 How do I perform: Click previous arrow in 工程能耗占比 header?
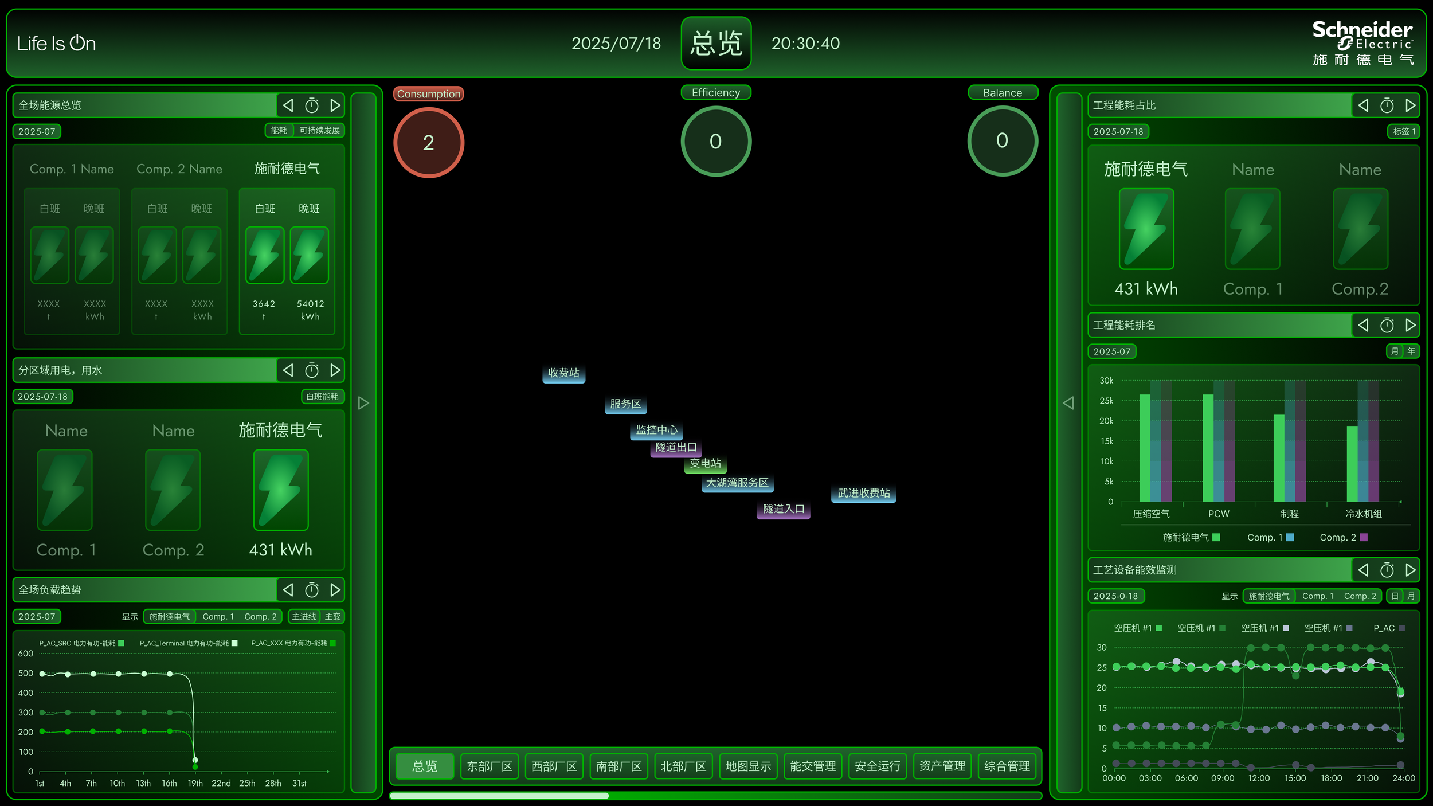point(1363,105)
